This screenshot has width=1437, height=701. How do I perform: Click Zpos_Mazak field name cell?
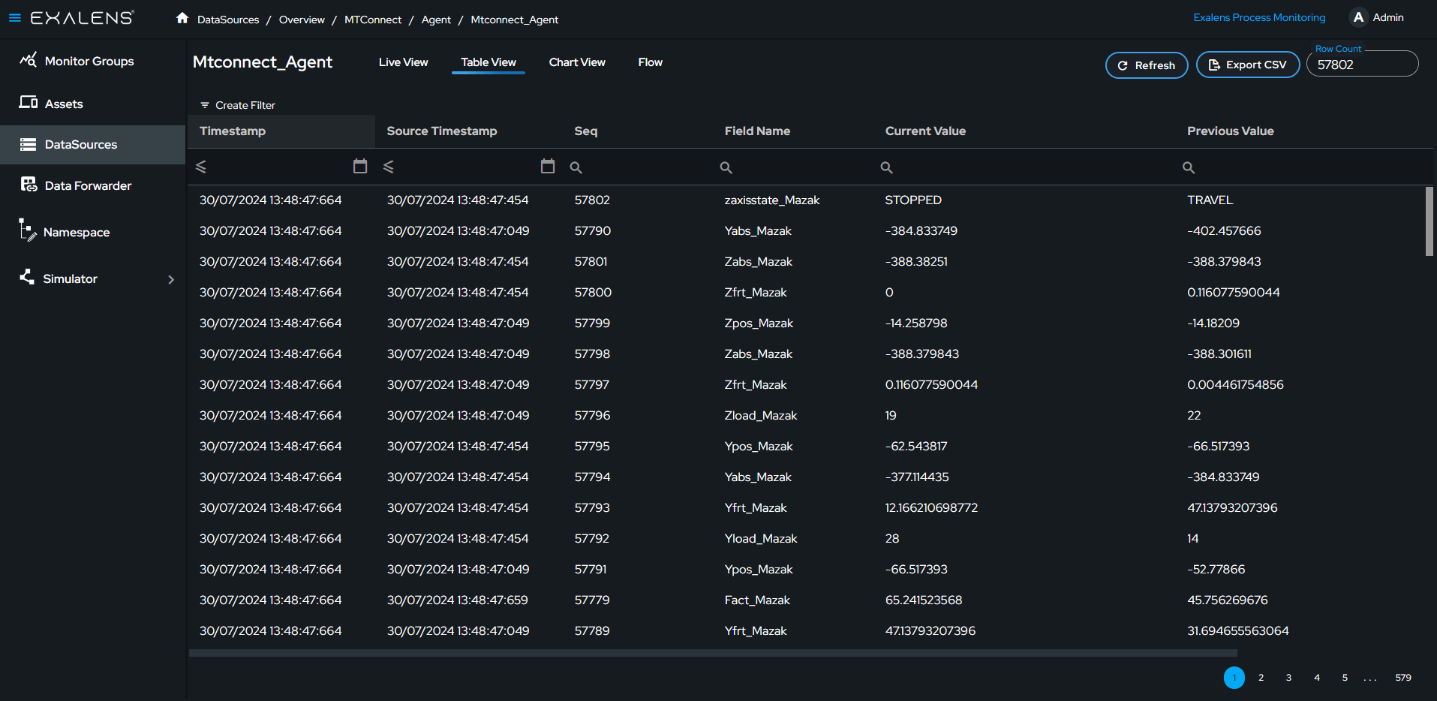759,323
